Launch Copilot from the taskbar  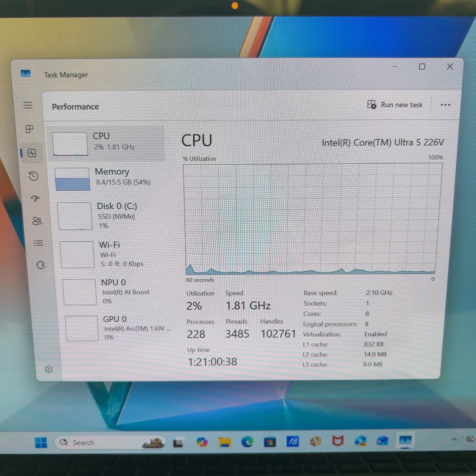(202, 442)
